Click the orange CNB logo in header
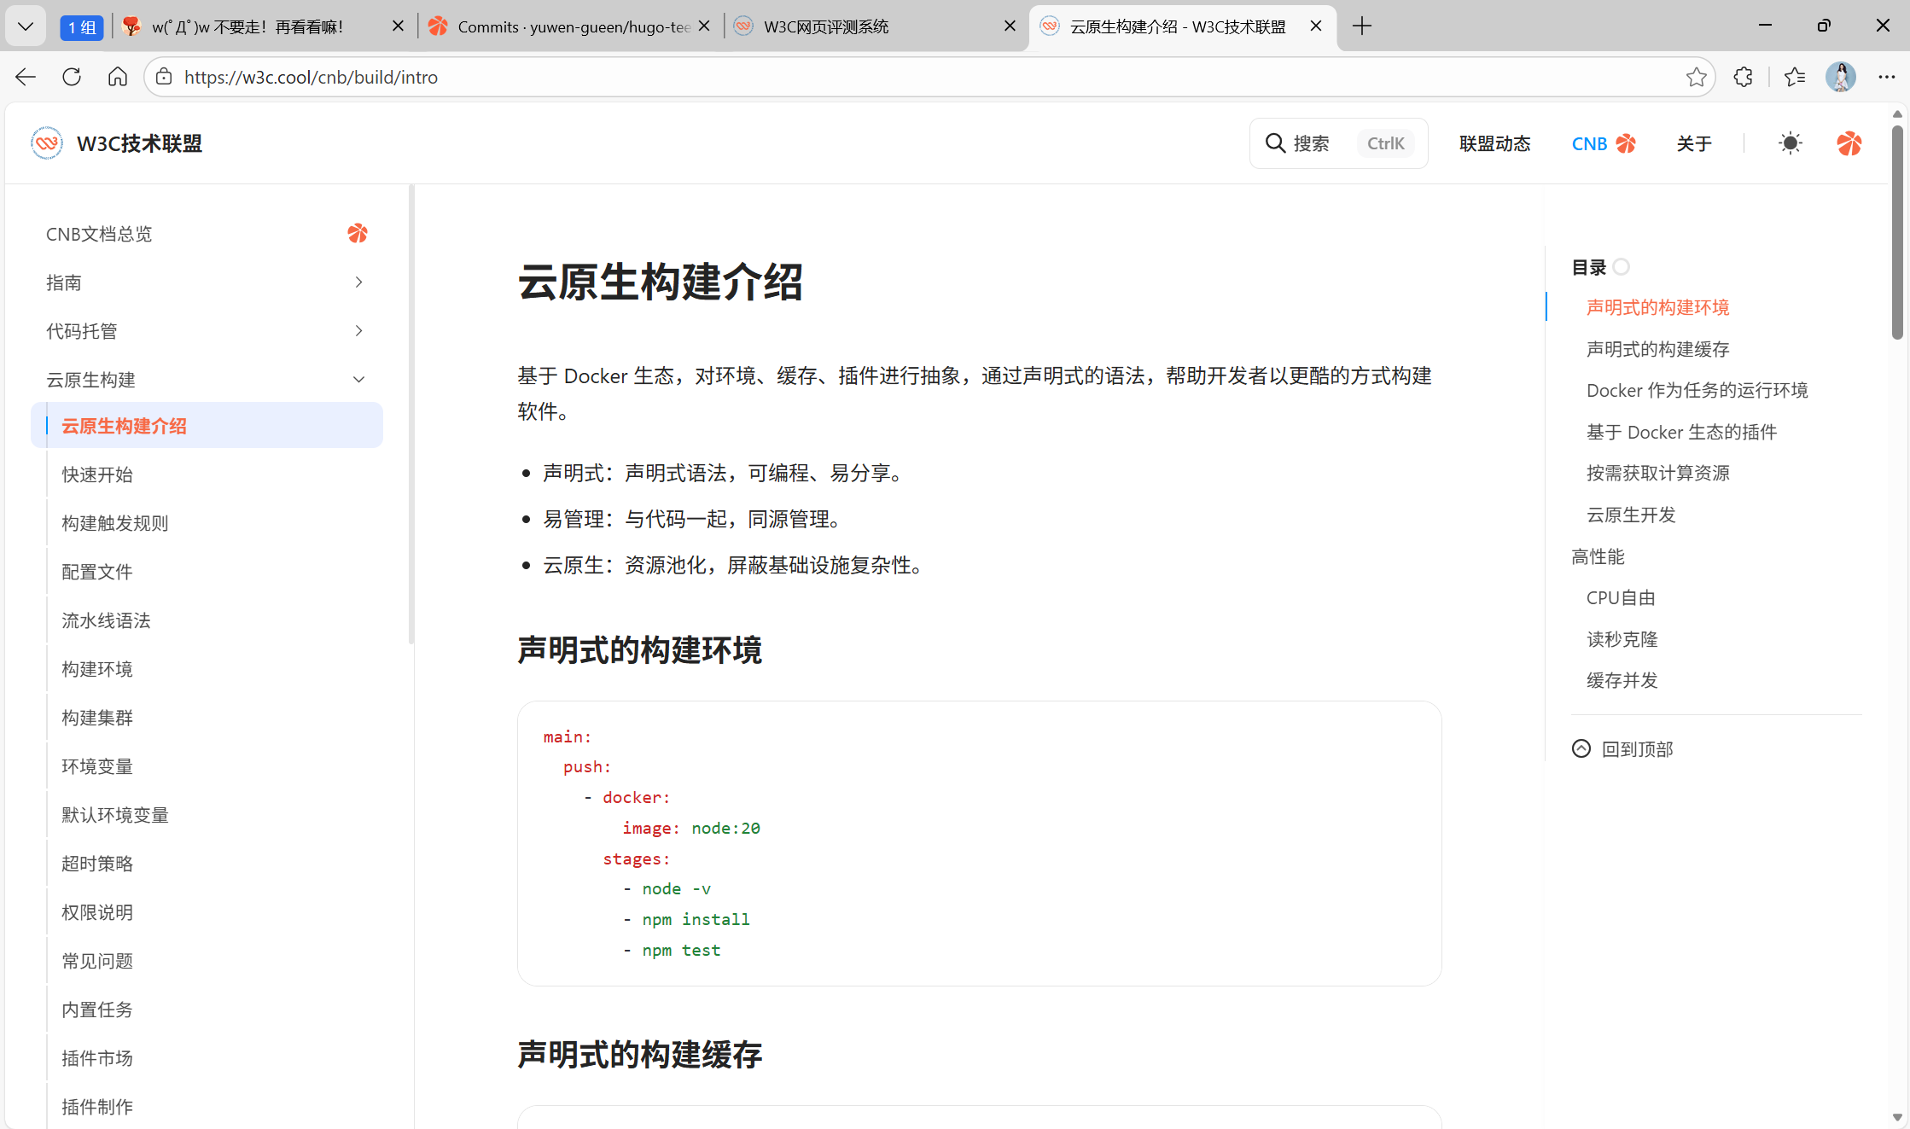1910x1129 pixels. (x=1849, y=143)
